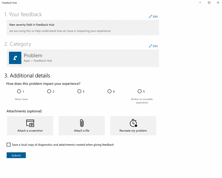Viewport: 222px width, 178px height.
Task: Click the 'Minor issue' label
Action: click(x=21, y=99)
